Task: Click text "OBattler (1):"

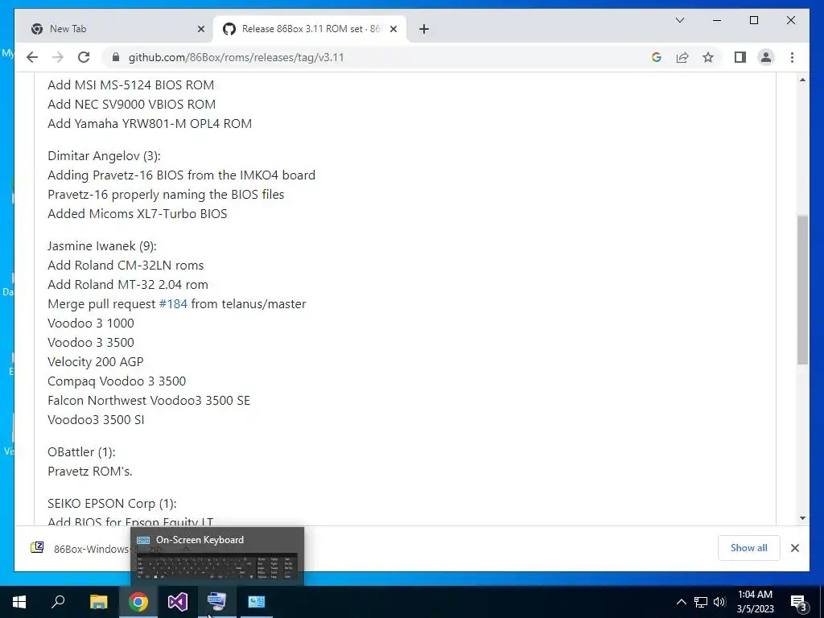Action: click(x=81, y=452)
